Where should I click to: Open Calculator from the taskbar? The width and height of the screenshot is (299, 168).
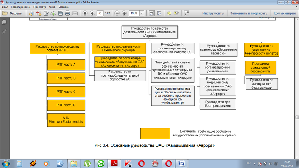[19, 163]
